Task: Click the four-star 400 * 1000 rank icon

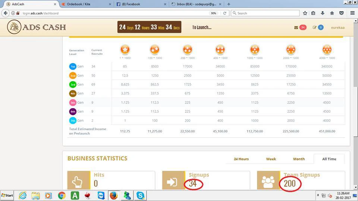Action: point(220,50)
